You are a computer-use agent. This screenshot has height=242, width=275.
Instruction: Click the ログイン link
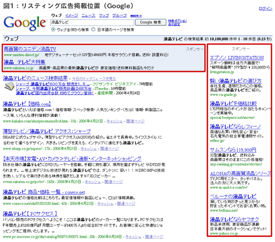point(266,8)
